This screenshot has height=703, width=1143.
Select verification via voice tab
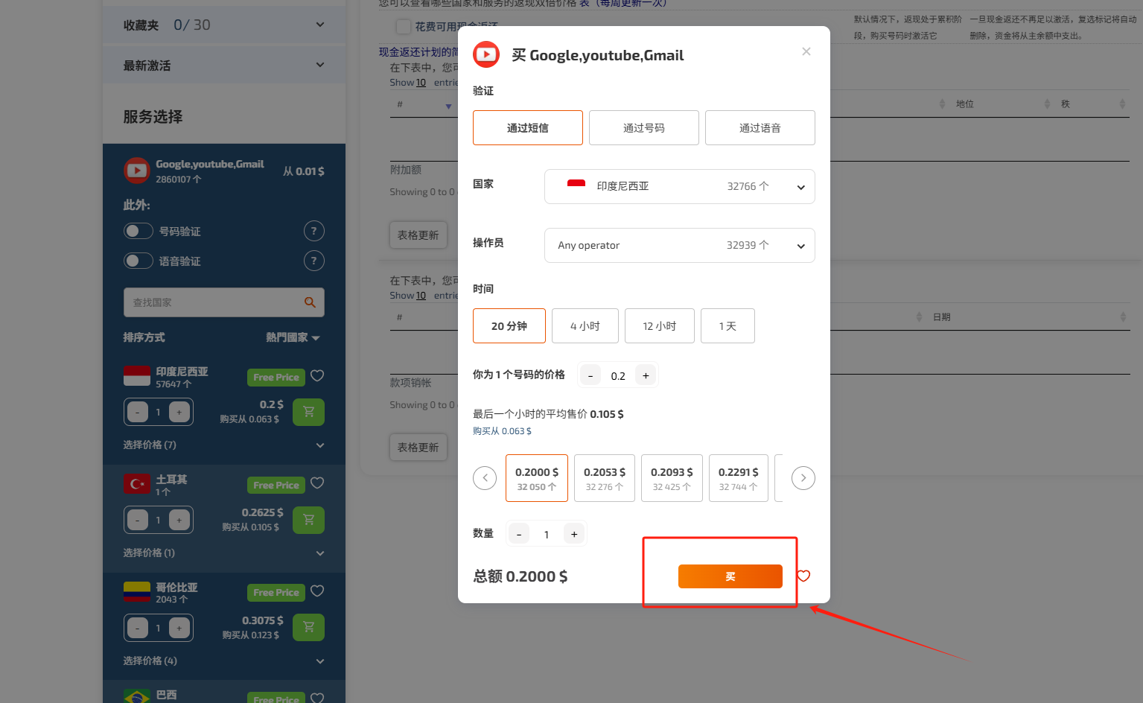point(760,128)
